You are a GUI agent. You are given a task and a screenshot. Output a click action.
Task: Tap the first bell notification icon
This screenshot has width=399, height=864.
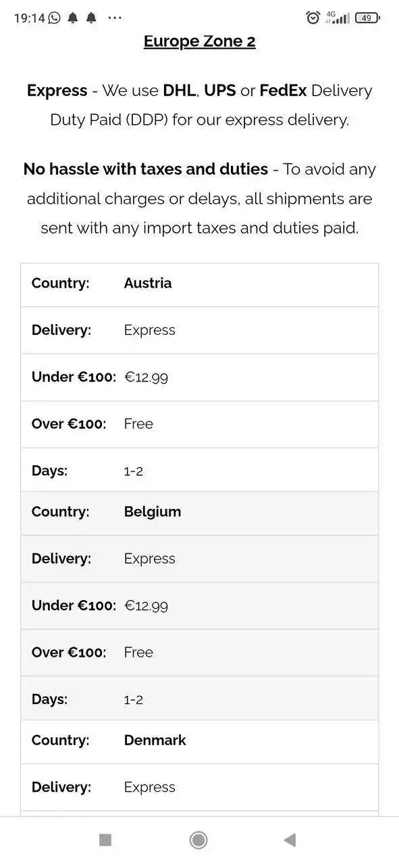[73, 18]
